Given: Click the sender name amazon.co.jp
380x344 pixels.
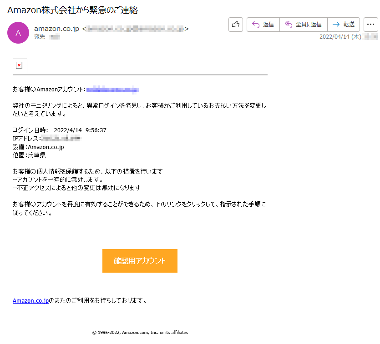Looking at the screenshot, I should coord(56,29).
